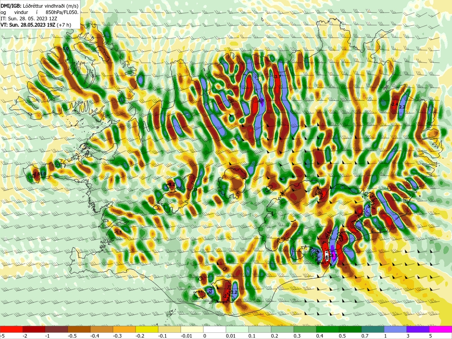The image size is (452, 339).
Task: Click the "4.1" value label on the map
Action: point(261,101)
